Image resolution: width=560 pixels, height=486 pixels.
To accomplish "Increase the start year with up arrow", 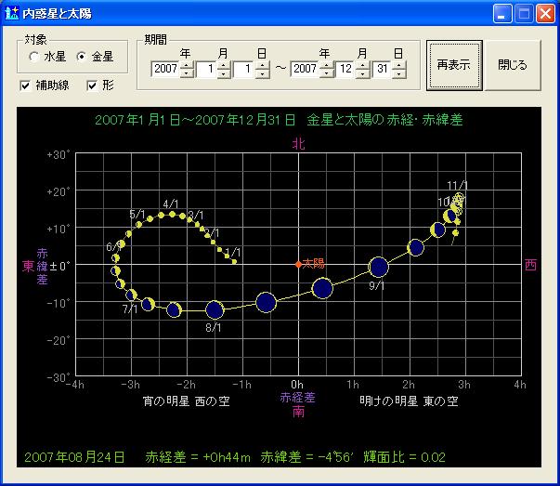I will (187, 64).
